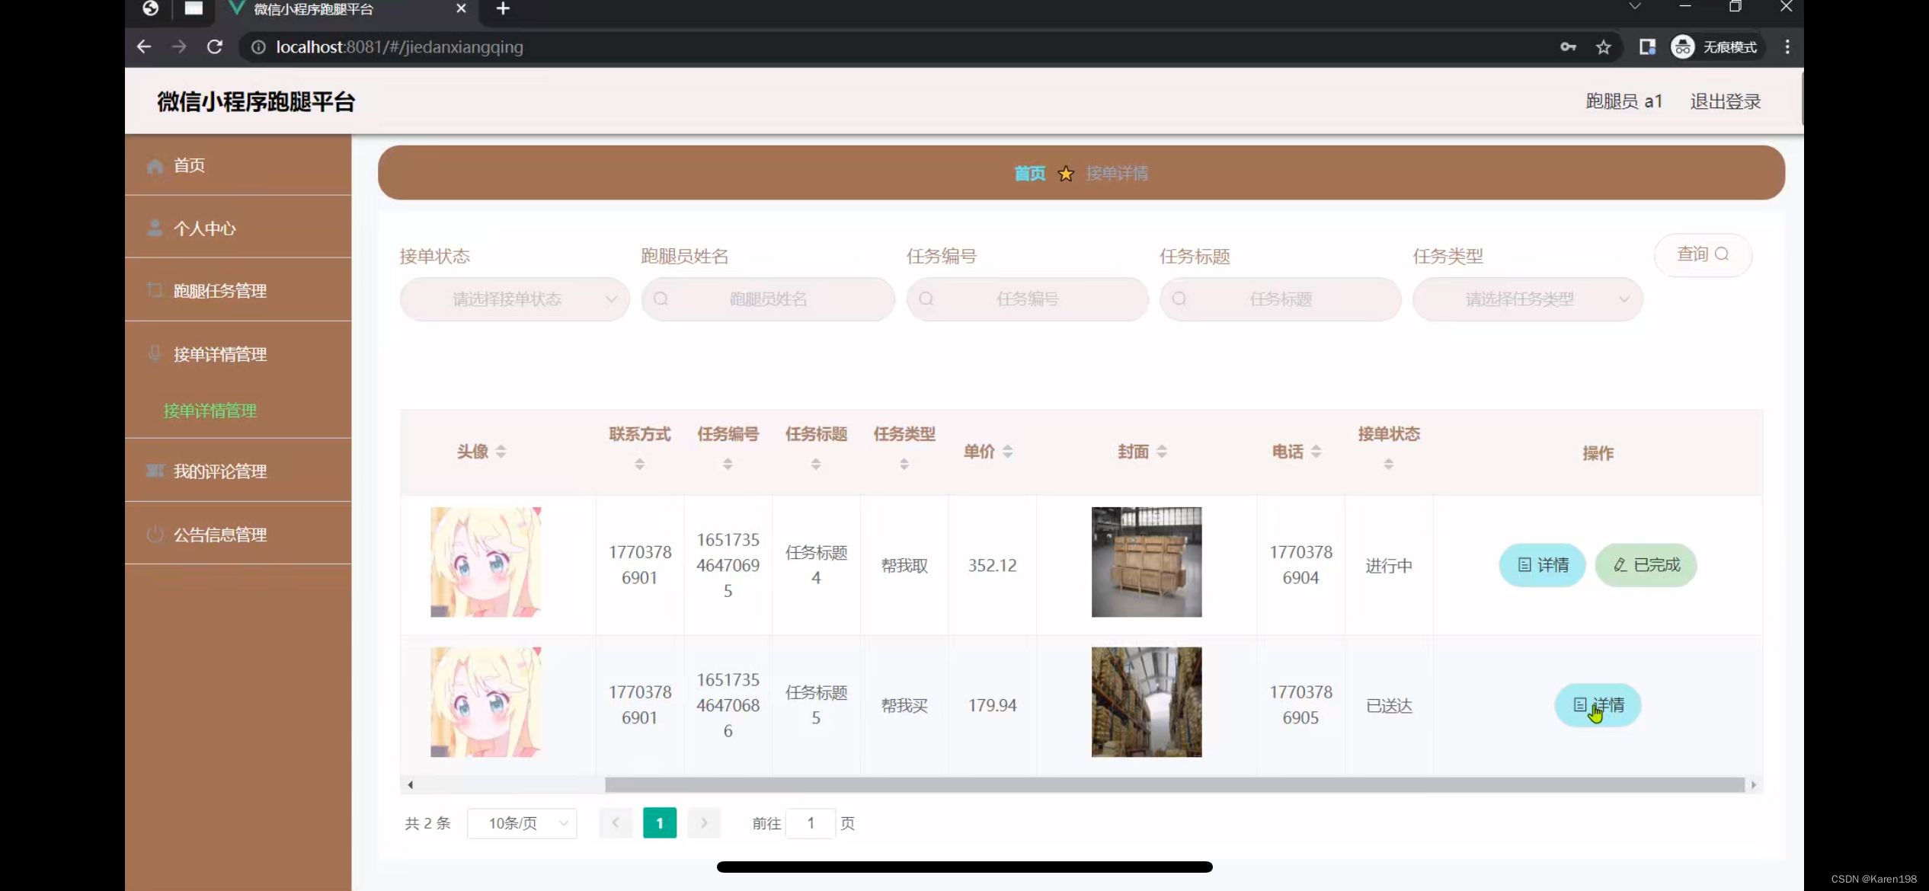
Task: Click the search icon in 任务编号 field
Action: pyautogui.click(x=926, y=299)
